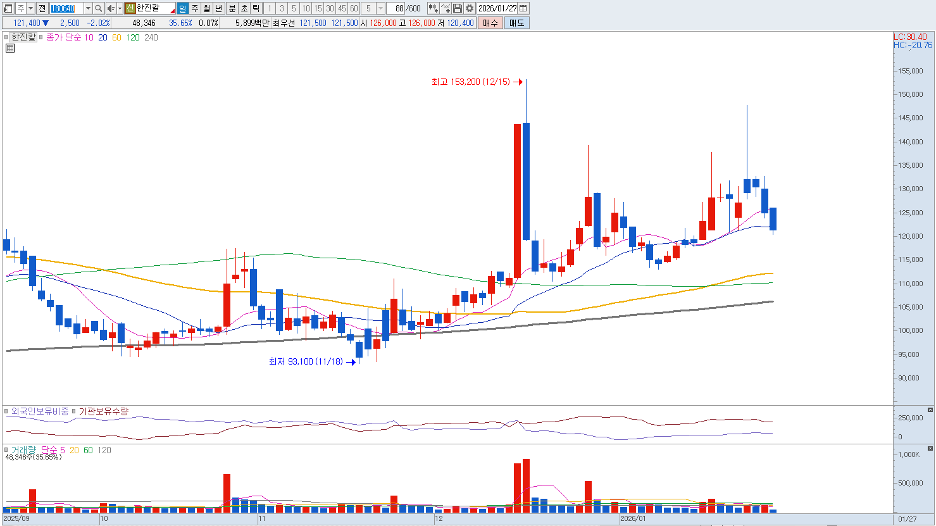The image size is (936, 526).
Task: Select the 틱 tick period tab
Action: 256,8
